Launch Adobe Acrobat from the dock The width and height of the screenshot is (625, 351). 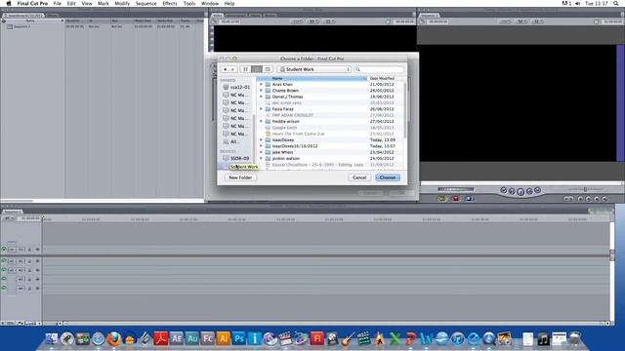point(160,338)
